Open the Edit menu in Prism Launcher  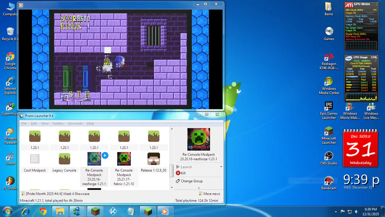click(34, 123)
